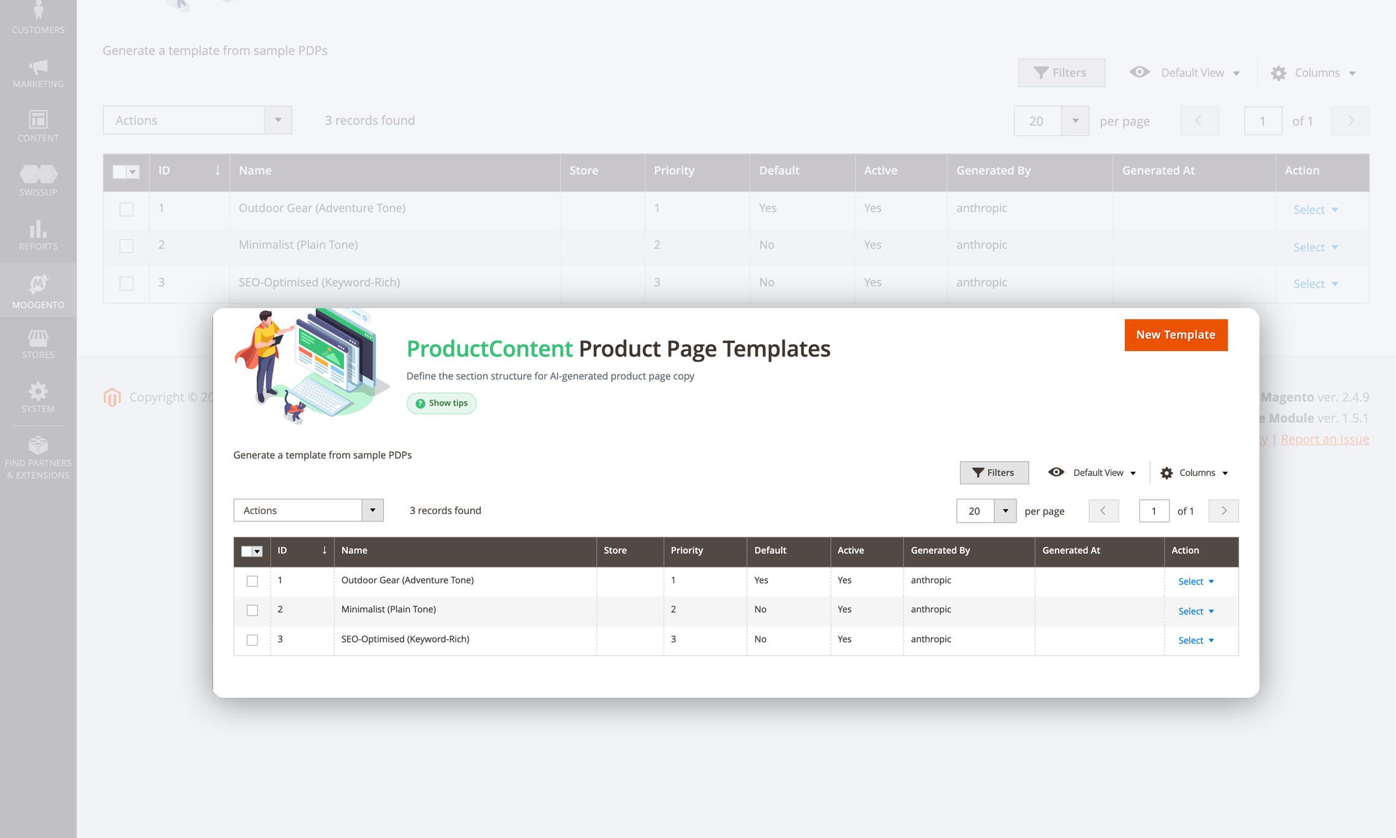Sort by Priority column in front panel
The height and width of the screenshot is (838, 1396).
[x=705, y=551]
